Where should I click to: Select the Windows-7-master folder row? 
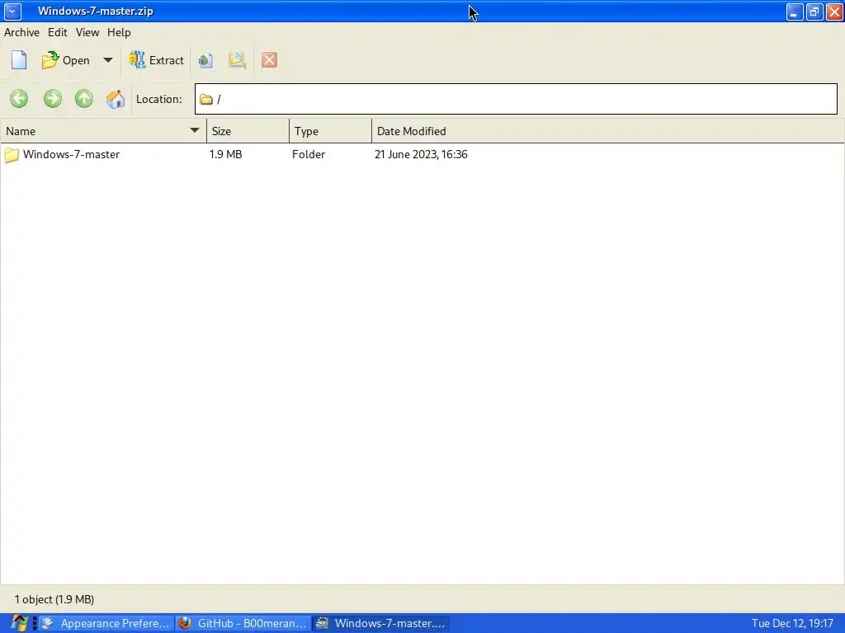point(422,154)
